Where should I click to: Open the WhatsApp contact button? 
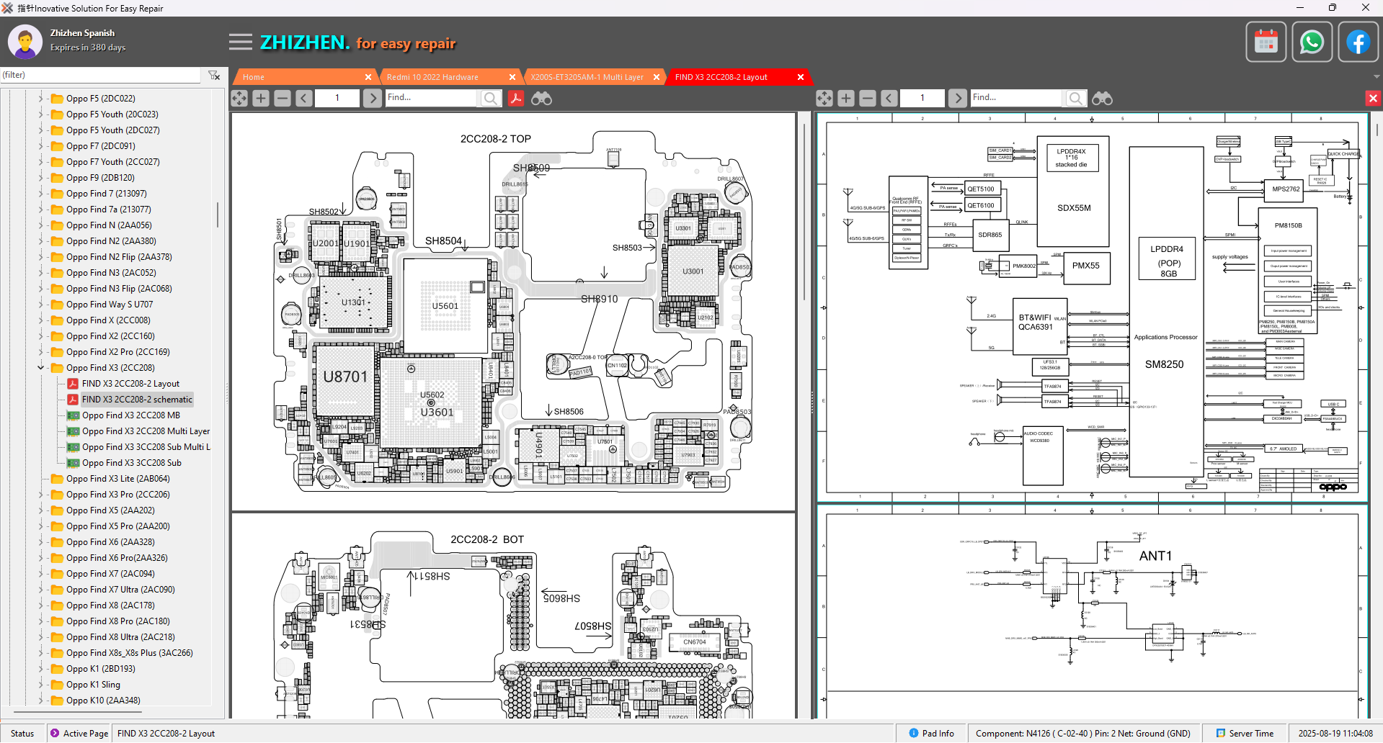[x=1312, y=42]
